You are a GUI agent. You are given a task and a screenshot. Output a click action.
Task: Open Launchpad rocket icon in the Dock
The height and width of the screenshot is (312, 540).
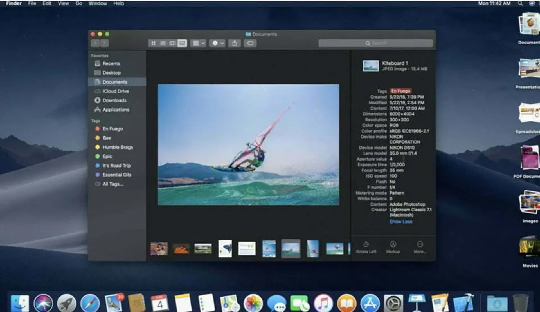tap(66, 304)
